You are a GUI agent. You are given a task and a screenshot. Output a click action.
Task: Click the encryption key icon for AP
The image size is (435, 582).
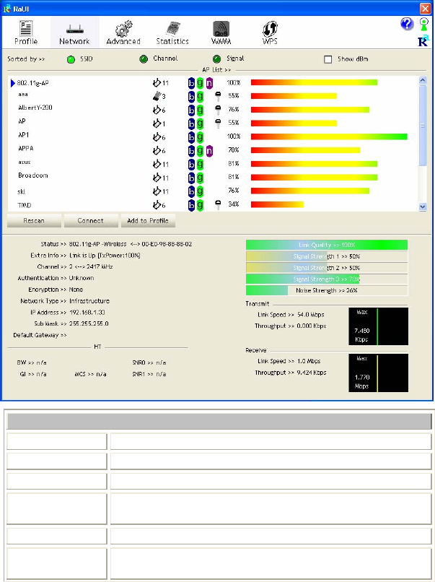tap(218, 123)
